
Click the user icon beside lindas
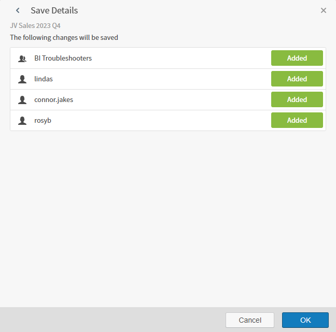(x=22, y=79)
